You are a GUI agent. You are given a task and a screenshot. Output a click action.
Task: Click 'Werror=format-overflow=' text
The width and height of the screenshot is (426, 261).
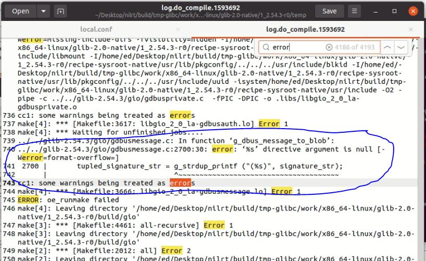coord(67,157)
